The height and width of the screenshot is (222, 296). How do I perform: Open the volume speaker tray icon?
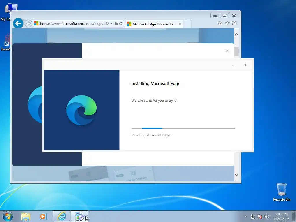(267, 217)
